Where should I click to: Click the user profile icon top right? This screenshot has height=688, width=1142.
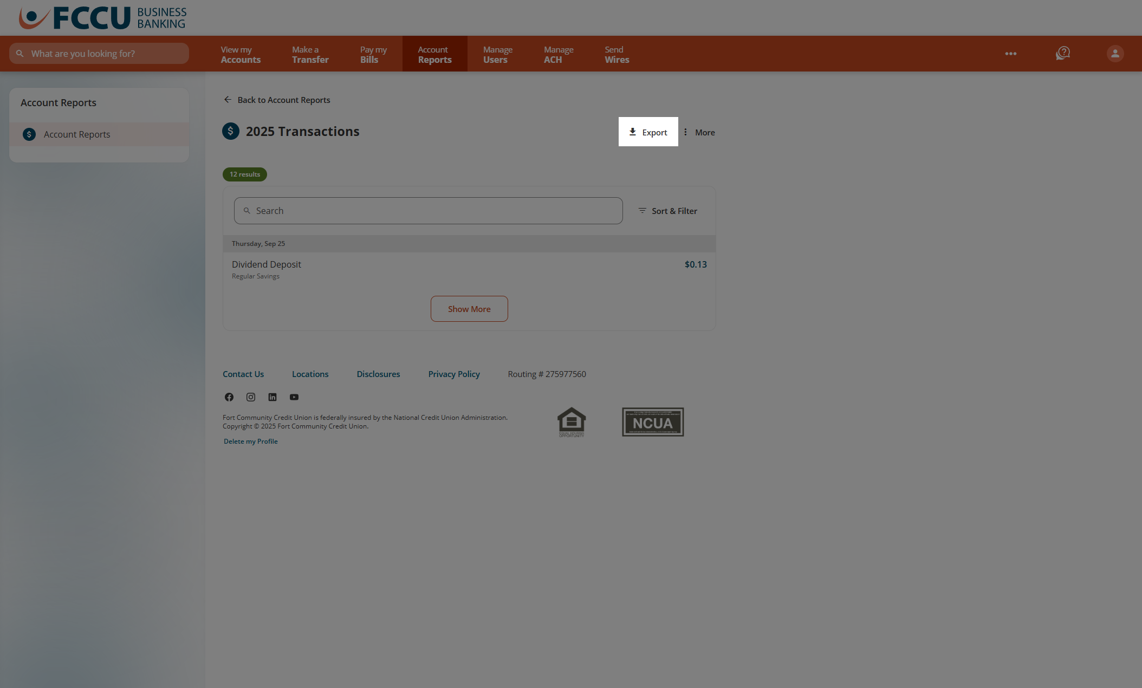click(x=1114, y=53)
